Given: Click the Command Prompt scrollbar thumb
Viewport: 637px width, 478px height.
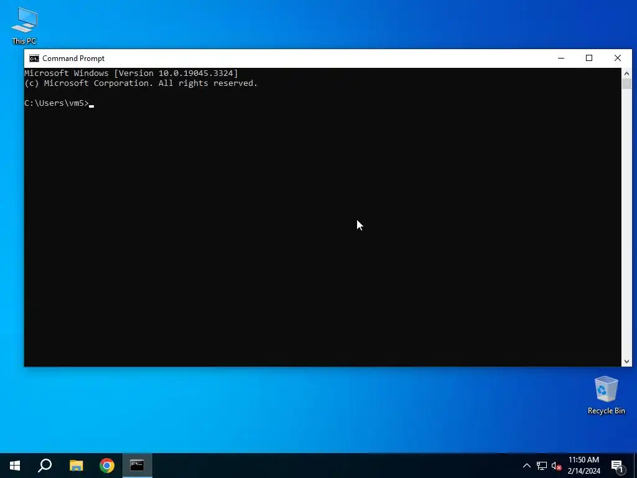Looking at the screenshot, I should (x=626, y=84).
